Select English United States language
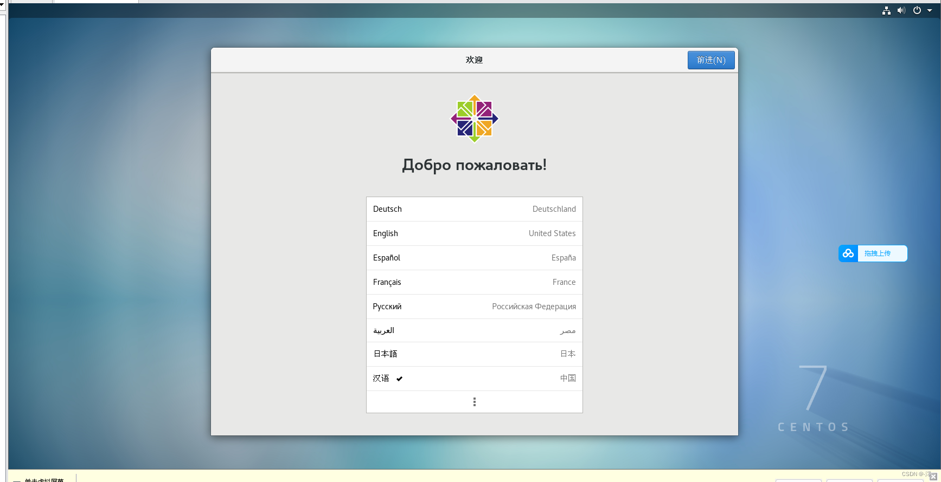This screenshot has width=941, height=482. pos(475,233)
